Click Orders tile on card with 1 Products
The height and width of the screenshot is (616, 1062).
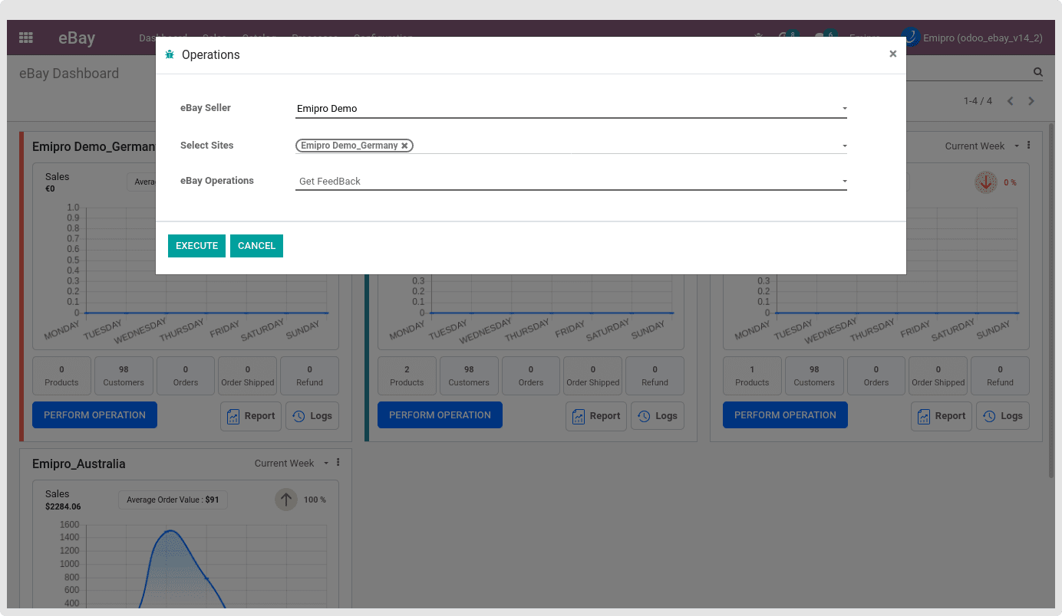[876, 375]
